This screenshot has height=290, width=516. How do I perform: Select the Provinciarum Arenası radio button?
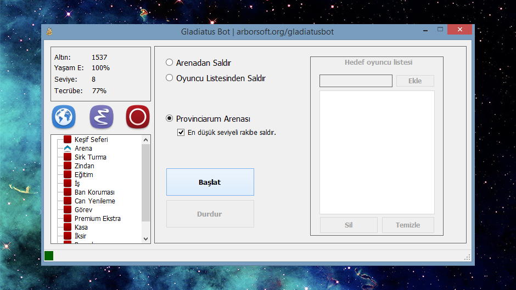click(x=170, y=118)
